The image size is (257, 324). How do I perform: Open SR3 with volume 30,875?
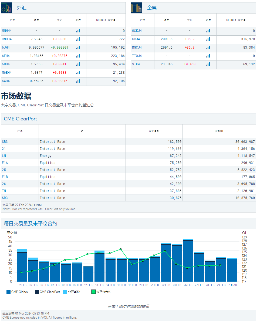[x=5, y=198]
